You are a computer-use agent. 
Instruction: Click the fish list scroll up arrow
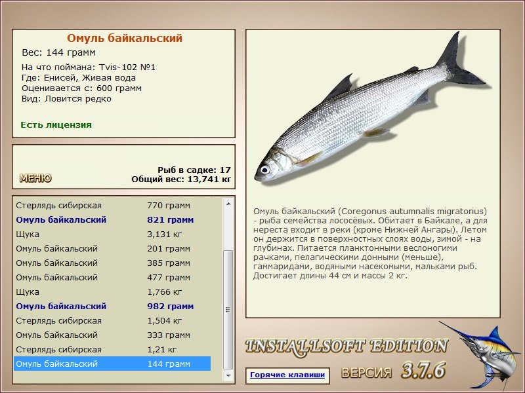pyautogui.click(x=228, y=204)
